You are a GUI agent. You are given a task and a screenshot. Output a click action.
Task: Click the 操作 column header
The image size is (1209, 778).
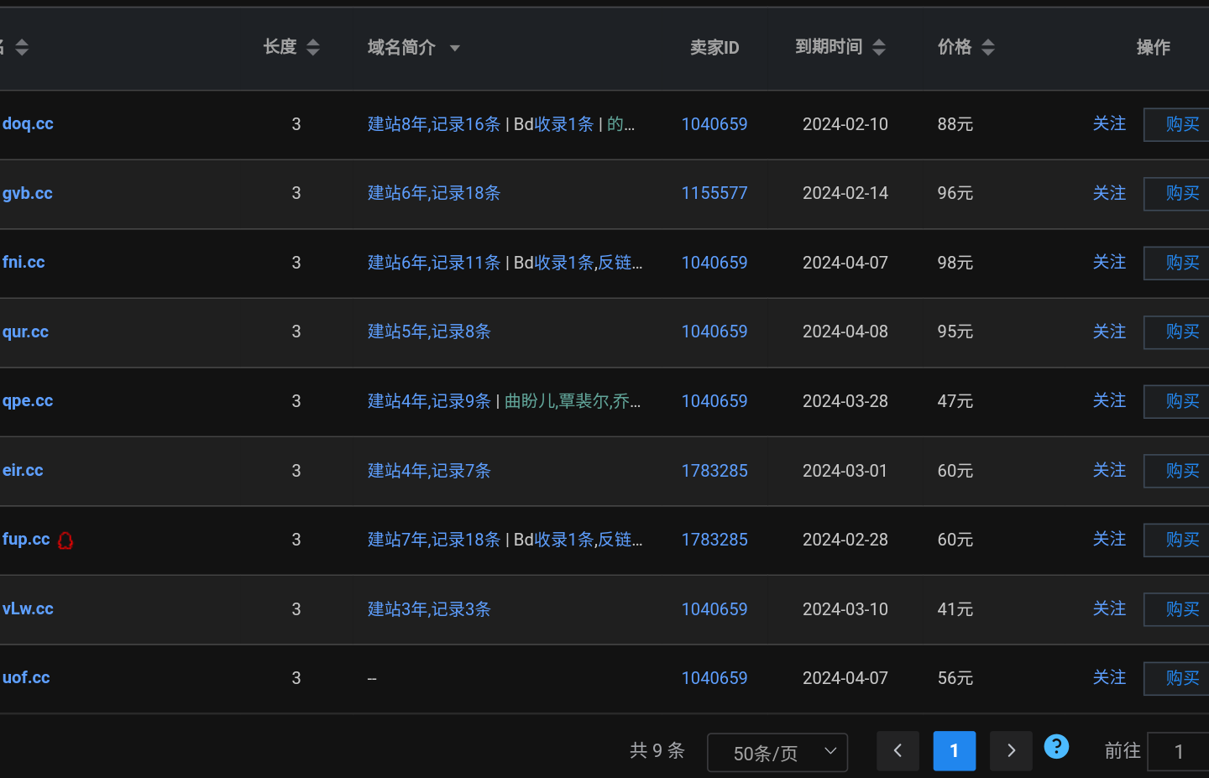(x=1153, y=48)
